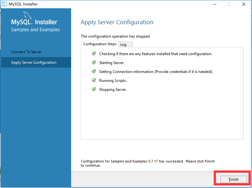Click the Starting Server step text
The image size is (252, 188).
tap(112, 63)
